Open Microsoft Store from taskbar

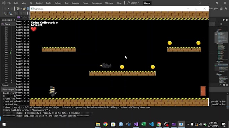coord(113,124)
